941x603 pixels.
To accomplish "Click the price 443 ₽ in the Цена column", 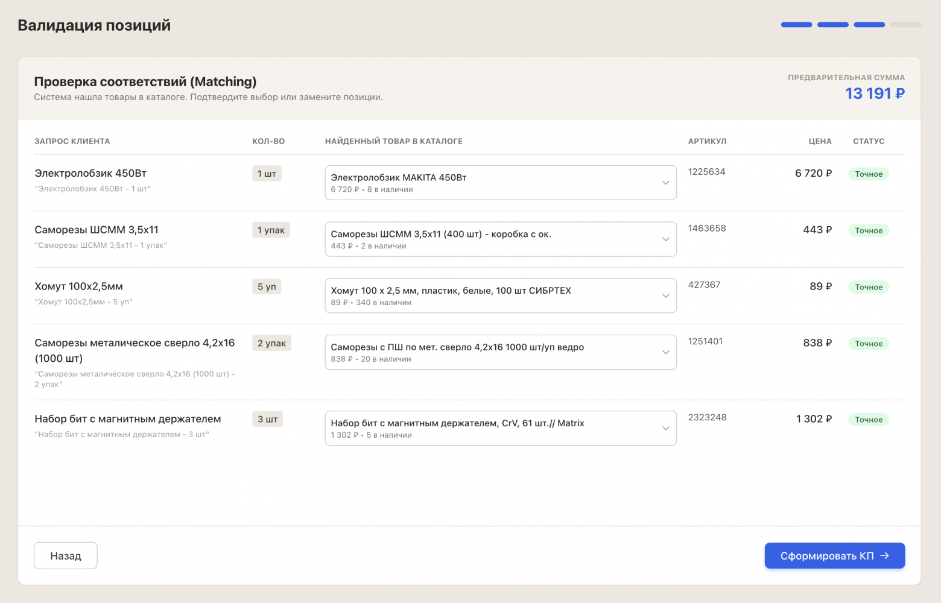I will pyautogui.click(x=817, y=230).
